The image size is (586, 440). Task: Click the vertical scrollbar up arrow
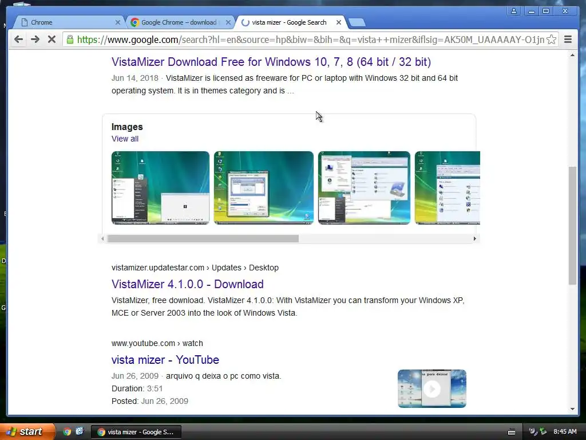[572, 56]
